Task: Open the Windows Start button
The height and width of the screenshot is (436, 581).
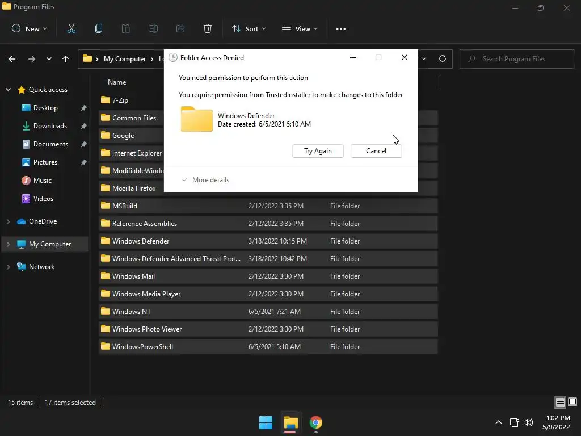Action: [x=266, y=422]
